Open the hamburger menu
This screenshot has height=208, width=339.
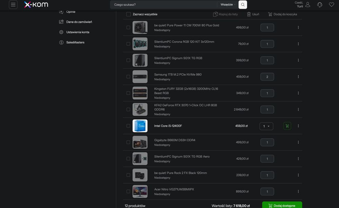13,4
